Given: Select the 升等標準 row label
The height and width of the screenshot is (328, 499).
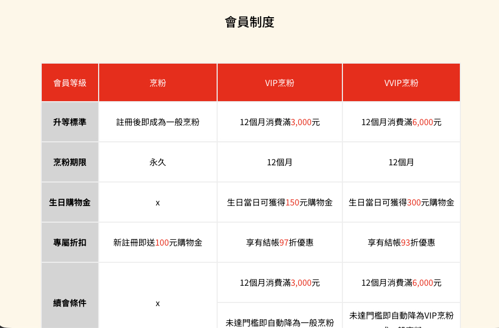Looking at the screenshot, I should pos(70,122).
